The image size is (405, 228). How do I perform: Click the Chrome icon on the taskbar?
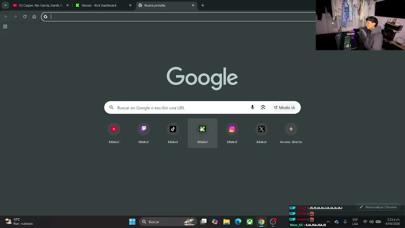tap(261, 222)
